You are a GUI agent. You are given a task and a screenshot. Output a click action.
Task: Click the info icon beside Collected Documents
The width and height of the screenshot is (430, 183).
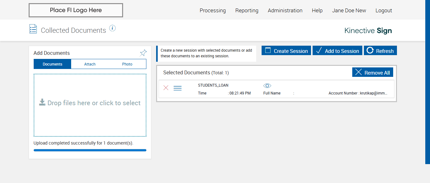tap(112, 28)
